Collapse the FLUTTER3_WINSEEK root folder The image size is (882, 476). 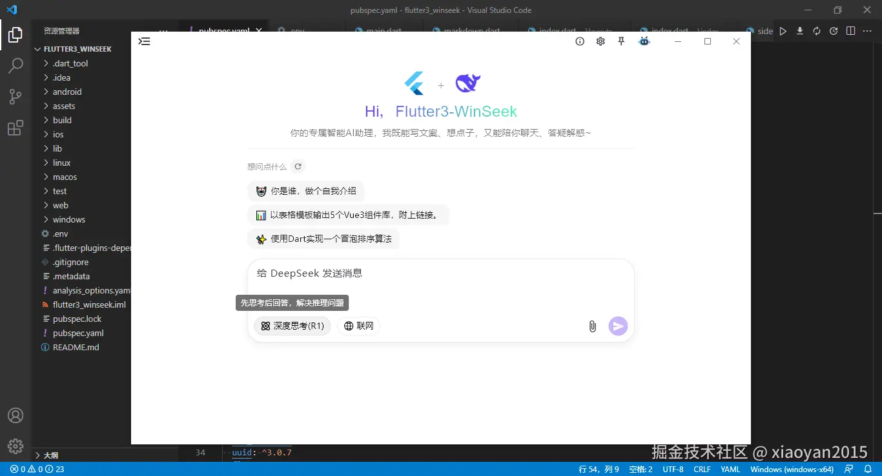pyautogui.click(x=77, y=49)
